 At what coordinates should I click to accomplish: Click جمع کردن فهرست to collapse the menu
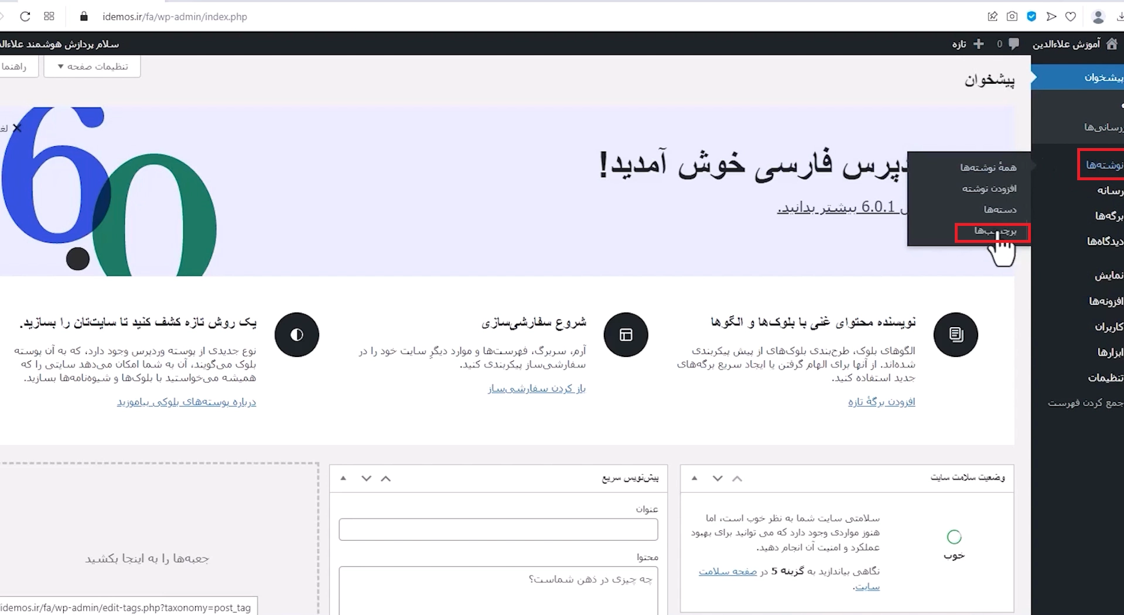pos(1085,403)
